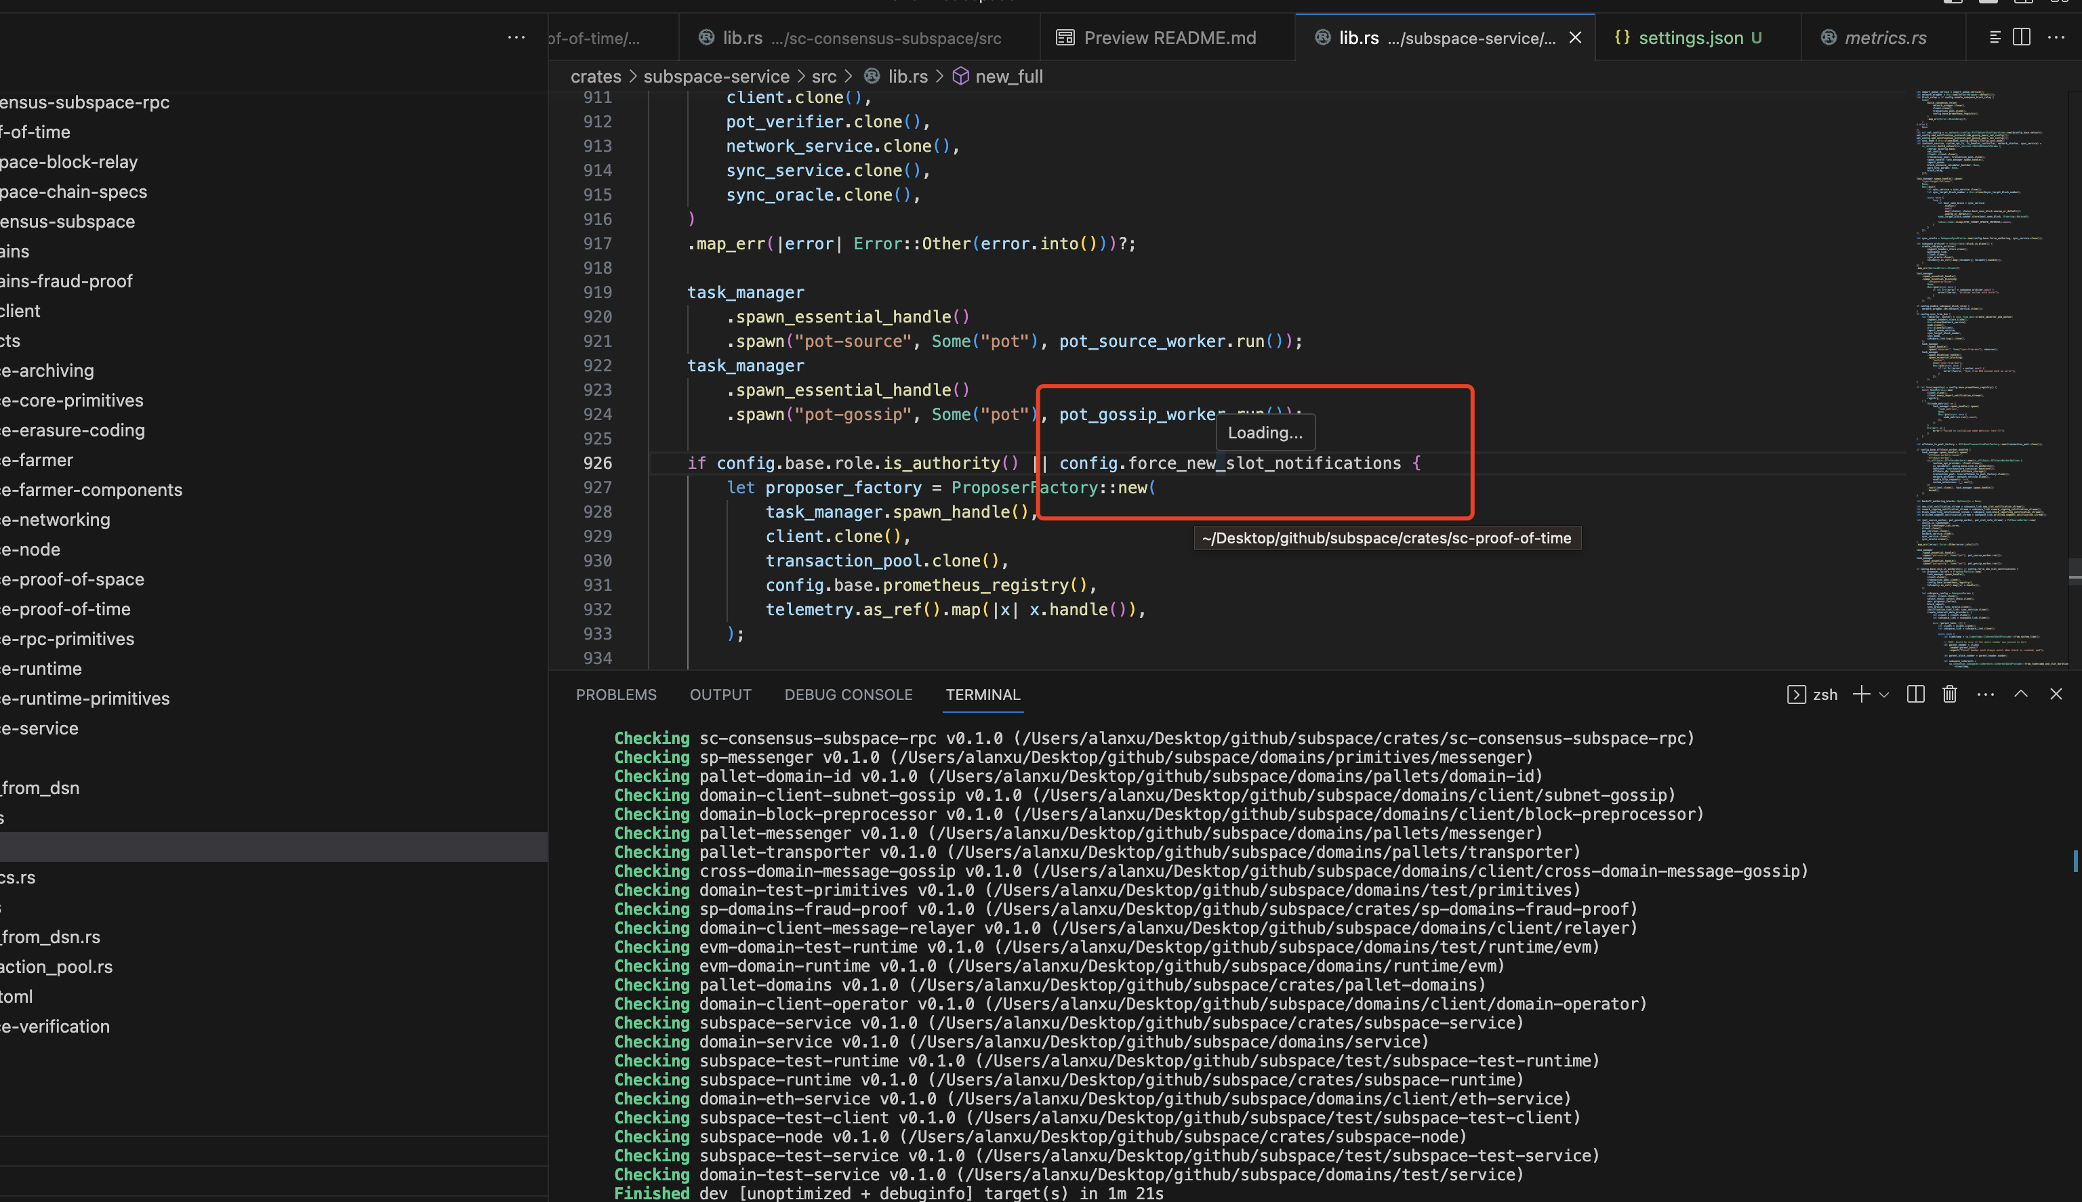This screenshot has height=1202, width=2082.
Task: Split the zsh terminal pane
Action: point(1915,695)
